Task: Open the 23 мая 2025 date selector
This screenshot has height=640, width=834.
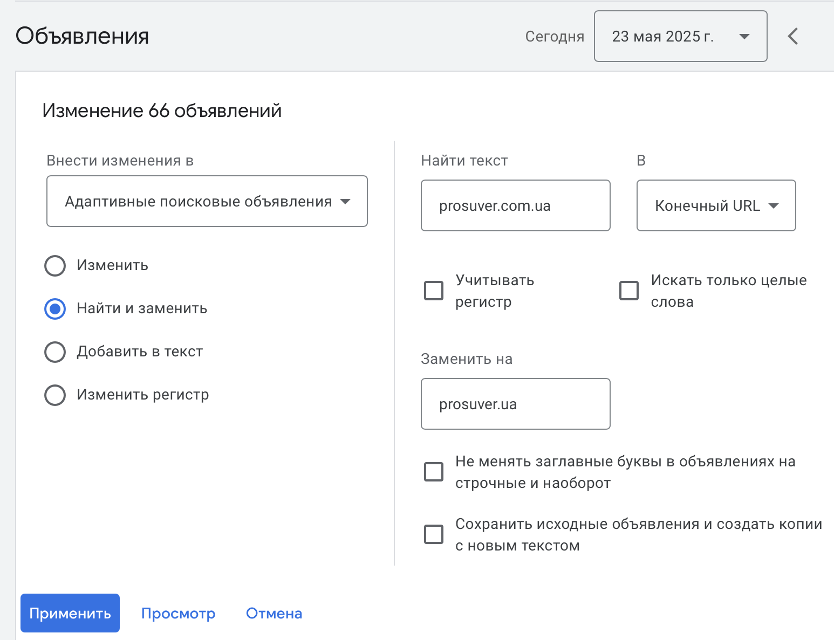Action: pyautogui.click(x=680, y=36)
